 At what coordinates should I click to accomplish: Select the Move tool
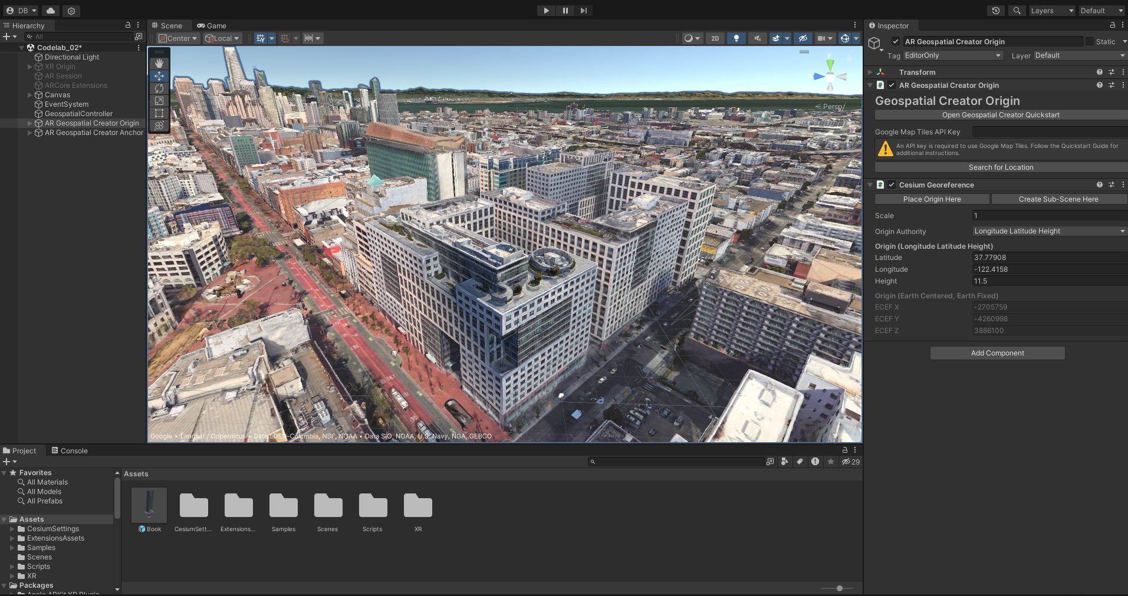click(x=159, y=76)
